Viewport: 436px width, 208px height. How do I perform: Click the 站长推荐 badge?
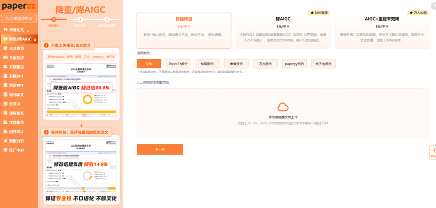tap(319, 13)
